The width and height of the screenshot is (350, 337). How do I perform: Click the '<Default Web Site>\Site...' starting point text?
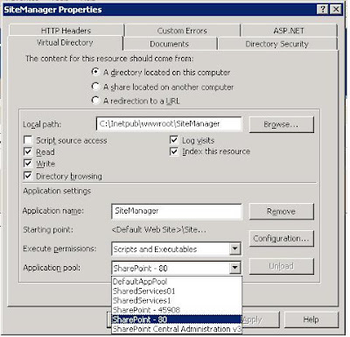coord(158,229)
